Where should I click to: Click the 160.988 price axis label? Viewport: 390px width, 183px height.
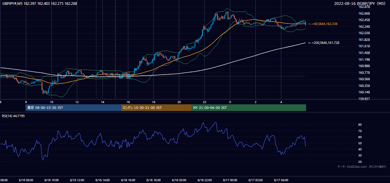coord(364,66)
